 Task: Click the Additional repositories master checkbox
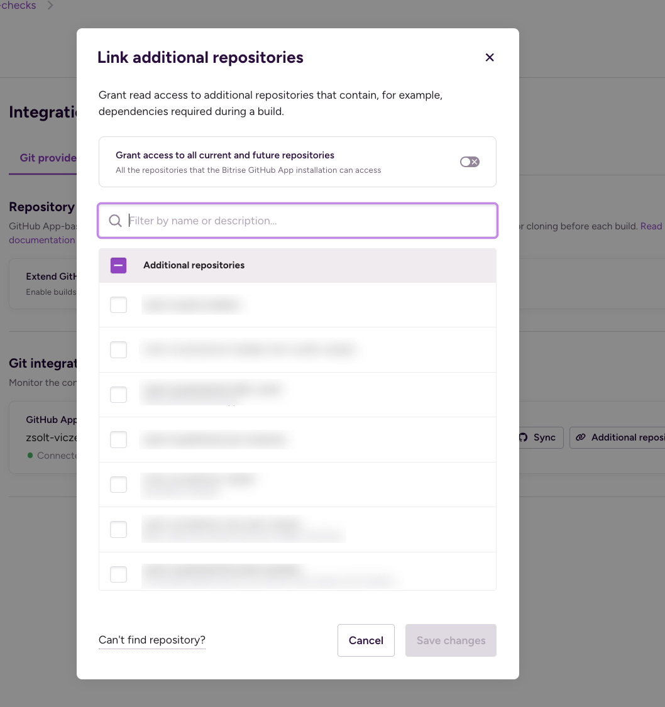(x=118, y=265)
